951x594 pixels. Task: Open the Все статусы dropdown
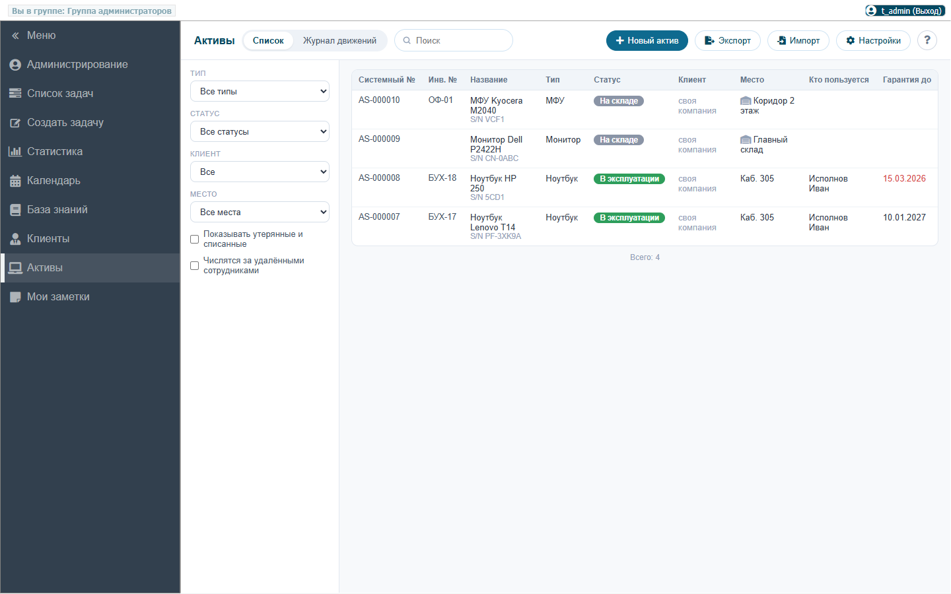260,131
